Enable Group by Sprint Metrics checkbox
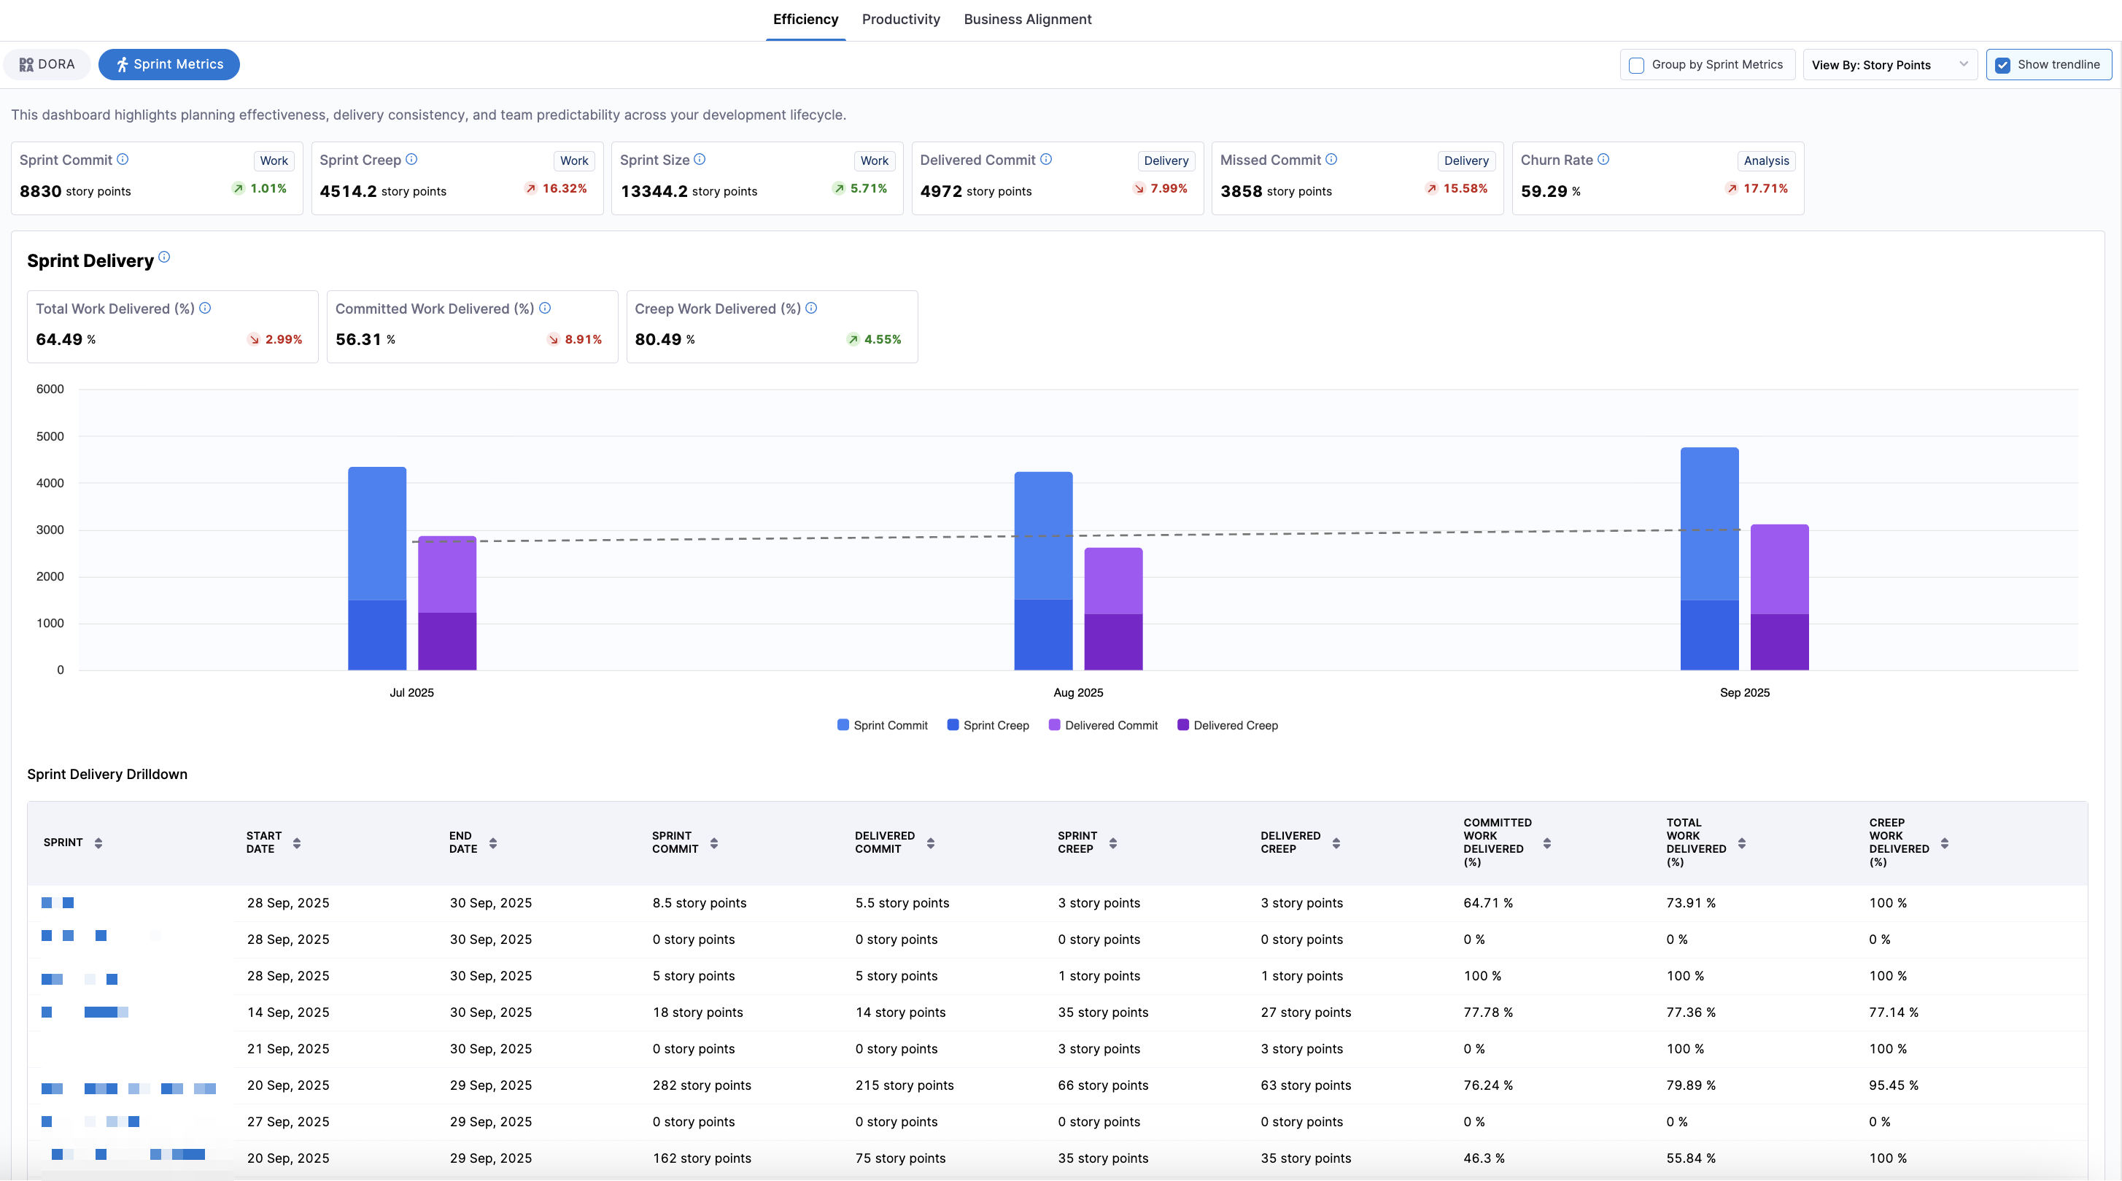Image resolution: width=2122 pixels, height=1181 pixels. click(1637, 65)
